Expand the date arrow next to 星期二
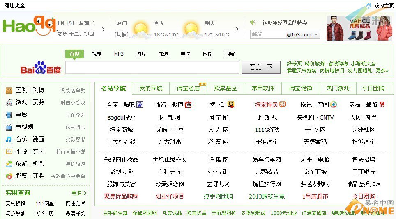 click(103, 29)
